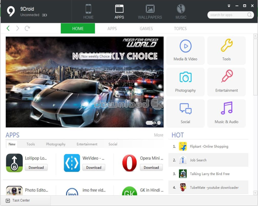
Task: Refresh the page with the reload icon
Action: (x=27, y=28)
